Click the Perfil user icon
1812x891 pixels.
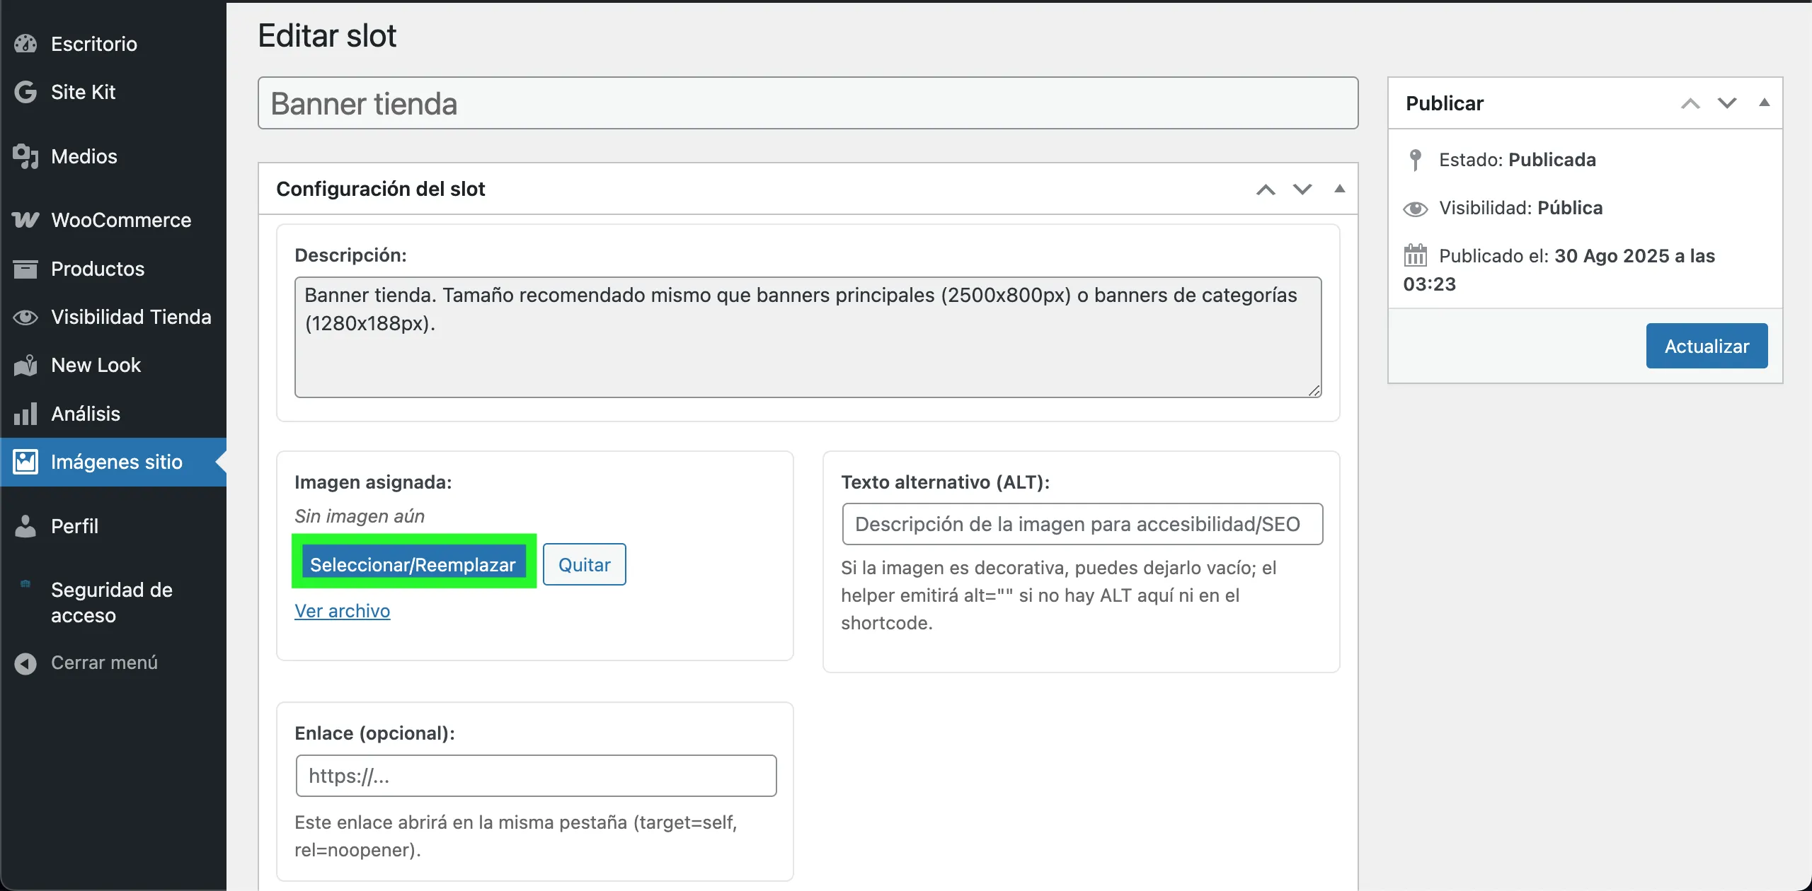click(x=25, y=526)
